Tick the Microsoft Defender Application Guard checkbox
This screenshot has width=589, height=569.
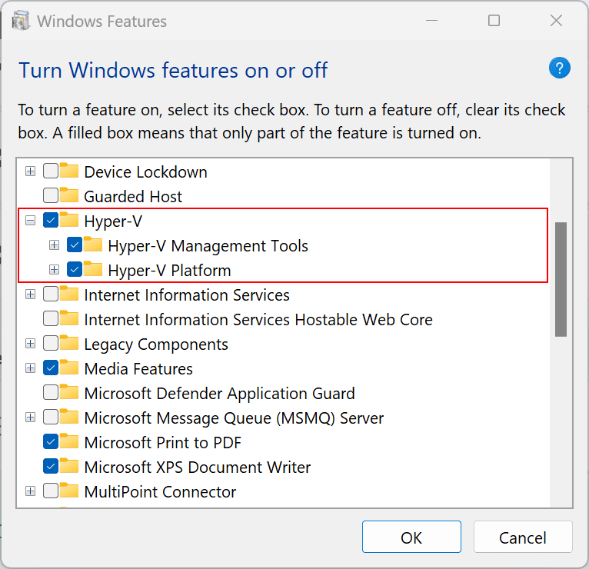click(51, 393)
